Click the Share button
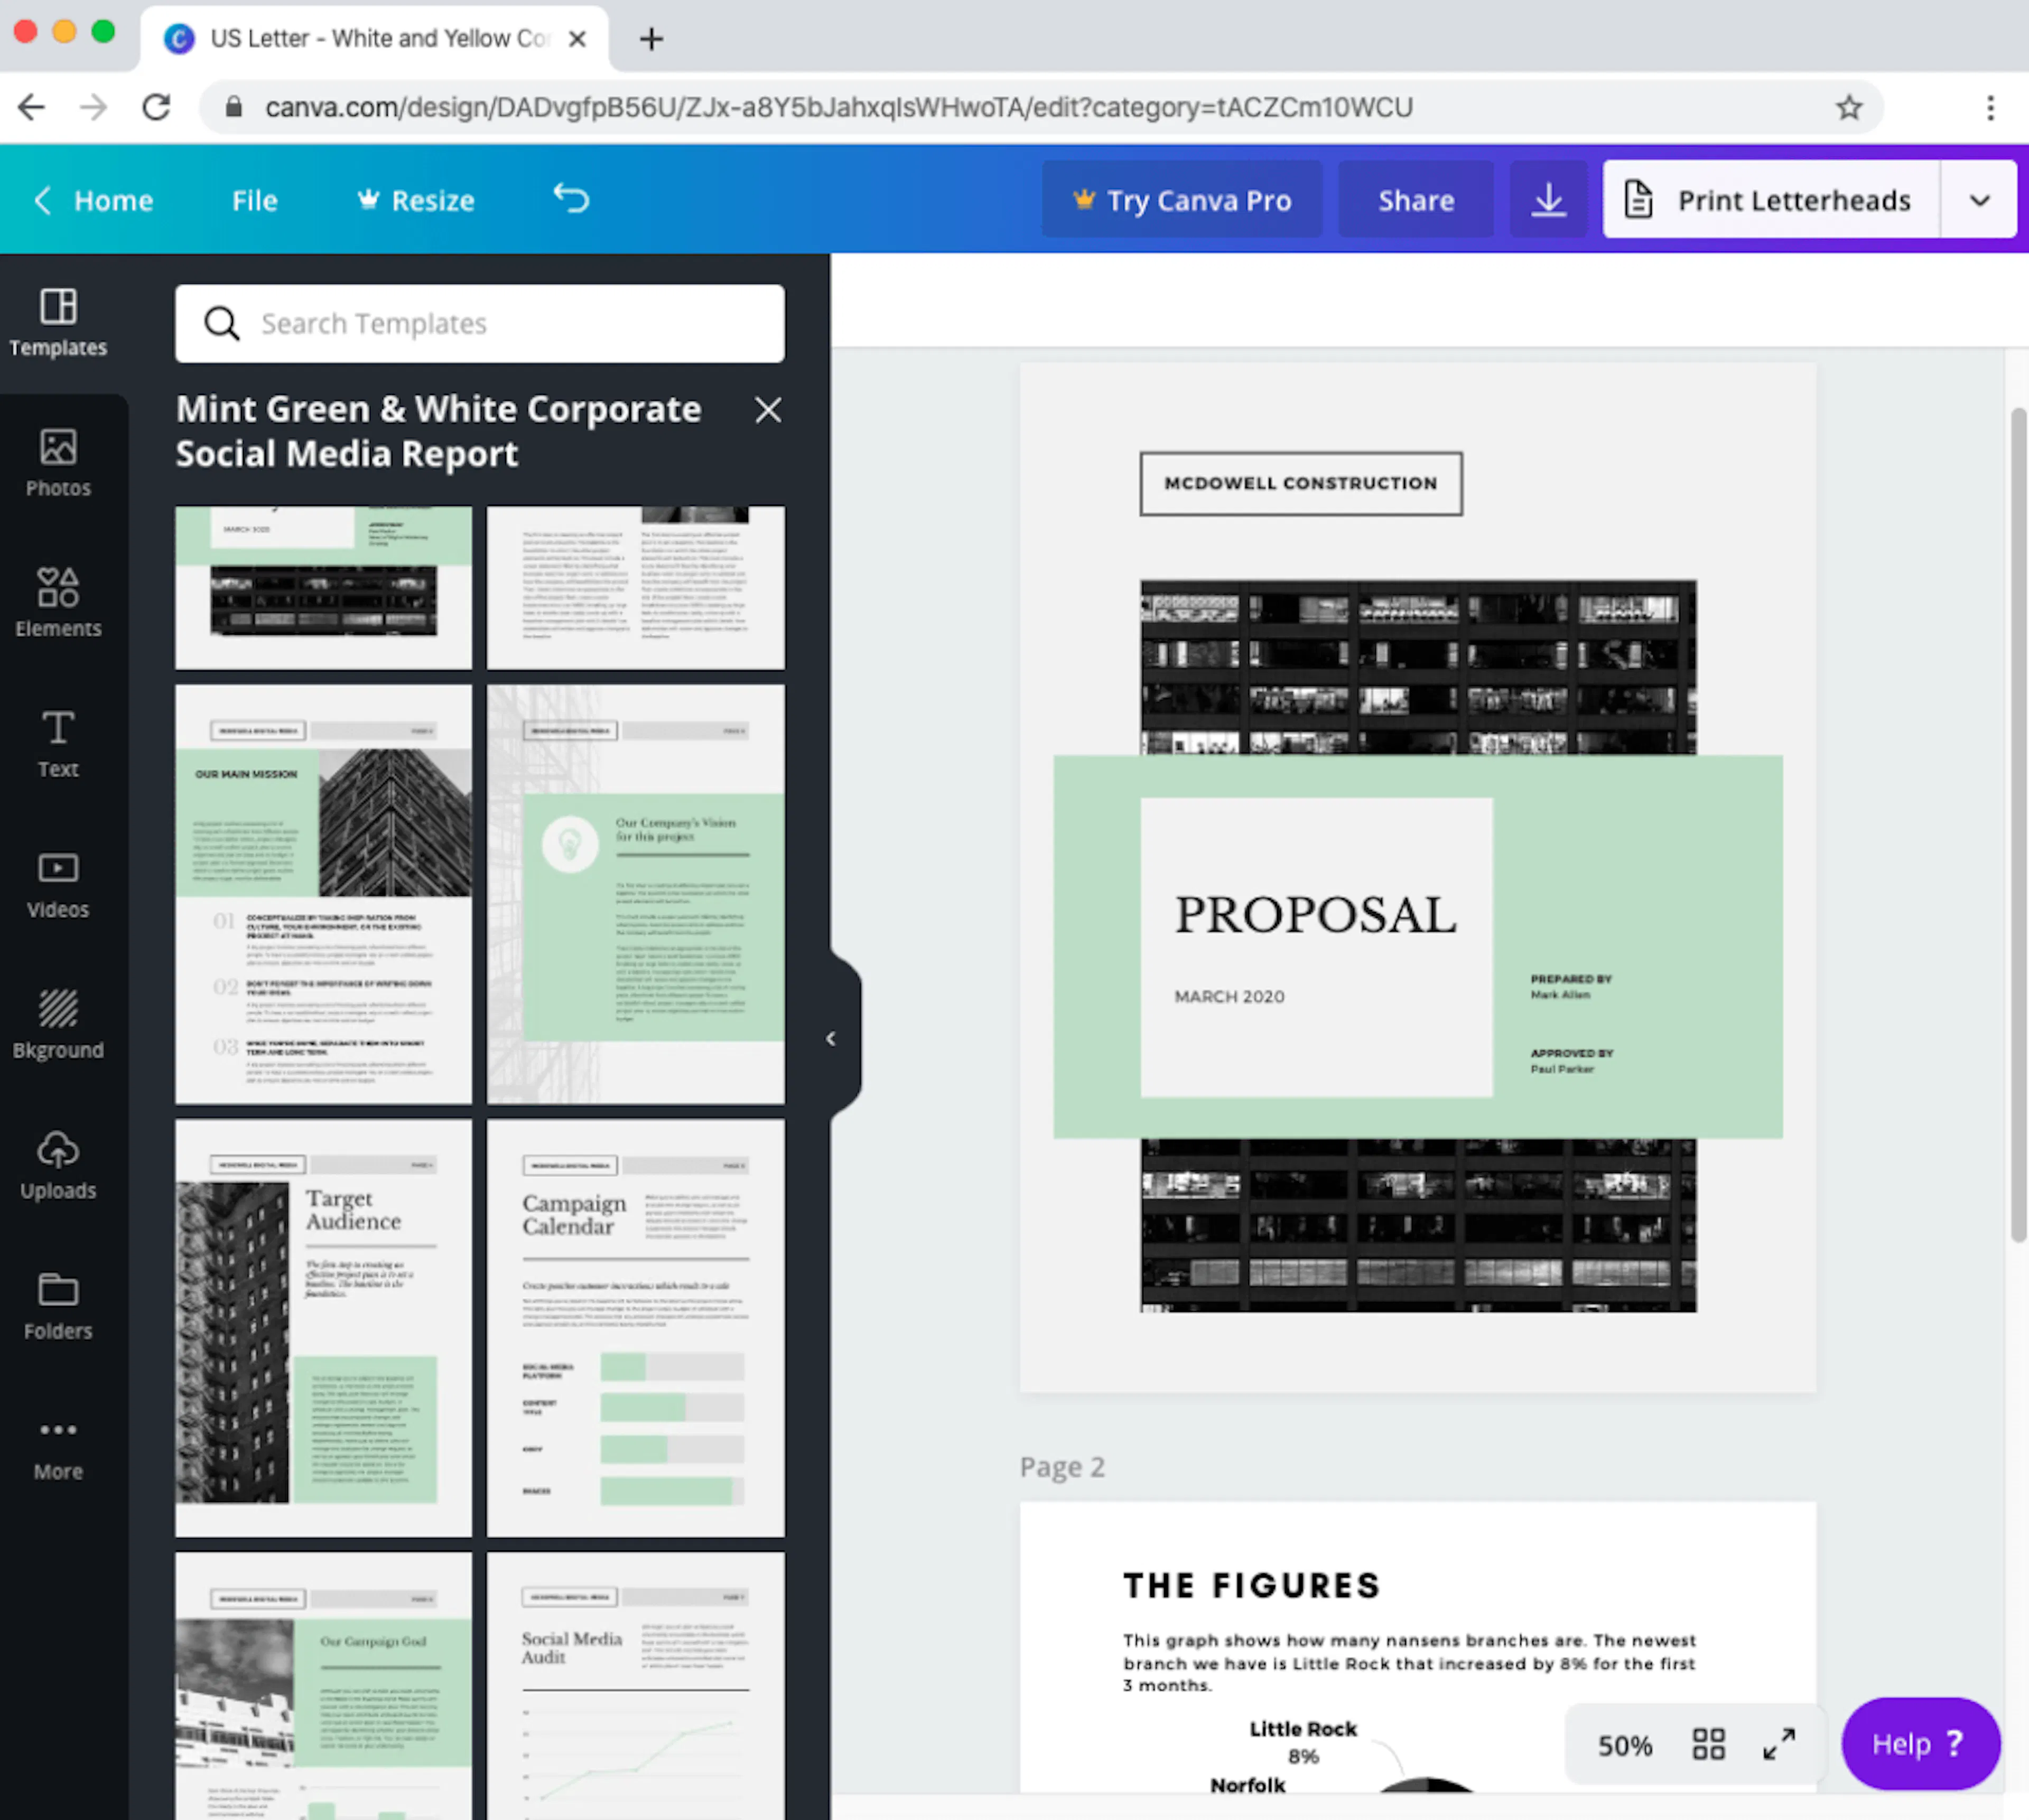Image resolution: width=2029 pixels, height=1820 pixels. click(x=1416, y=200)
